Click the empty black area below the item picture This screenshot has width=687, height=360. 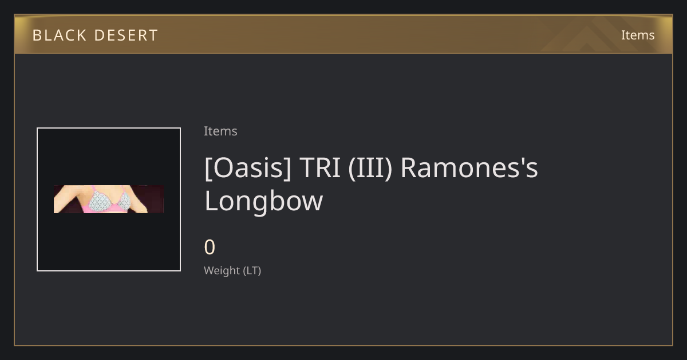pos(109,242)
